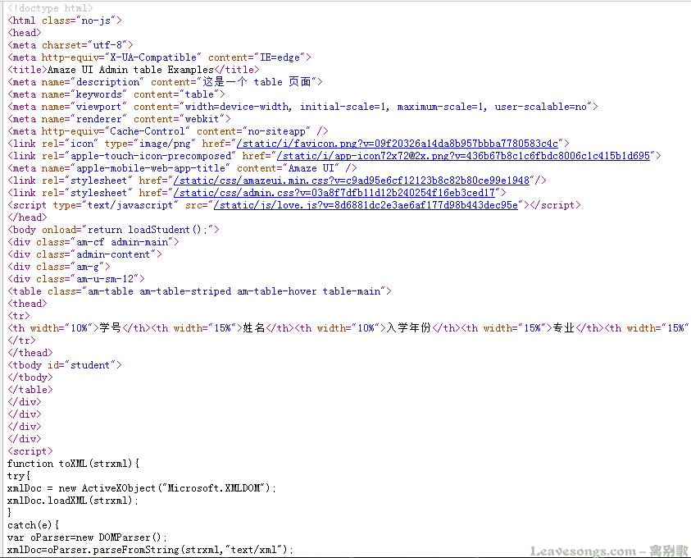This screenshot has width=691, height=558.
Task: Click the X-UA-Compatible meta line
Action: tap(159, 57)
